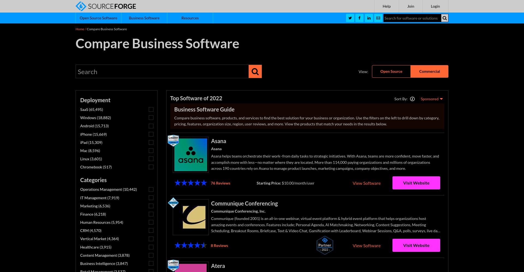Open the LinkedIn share icon

369,18
